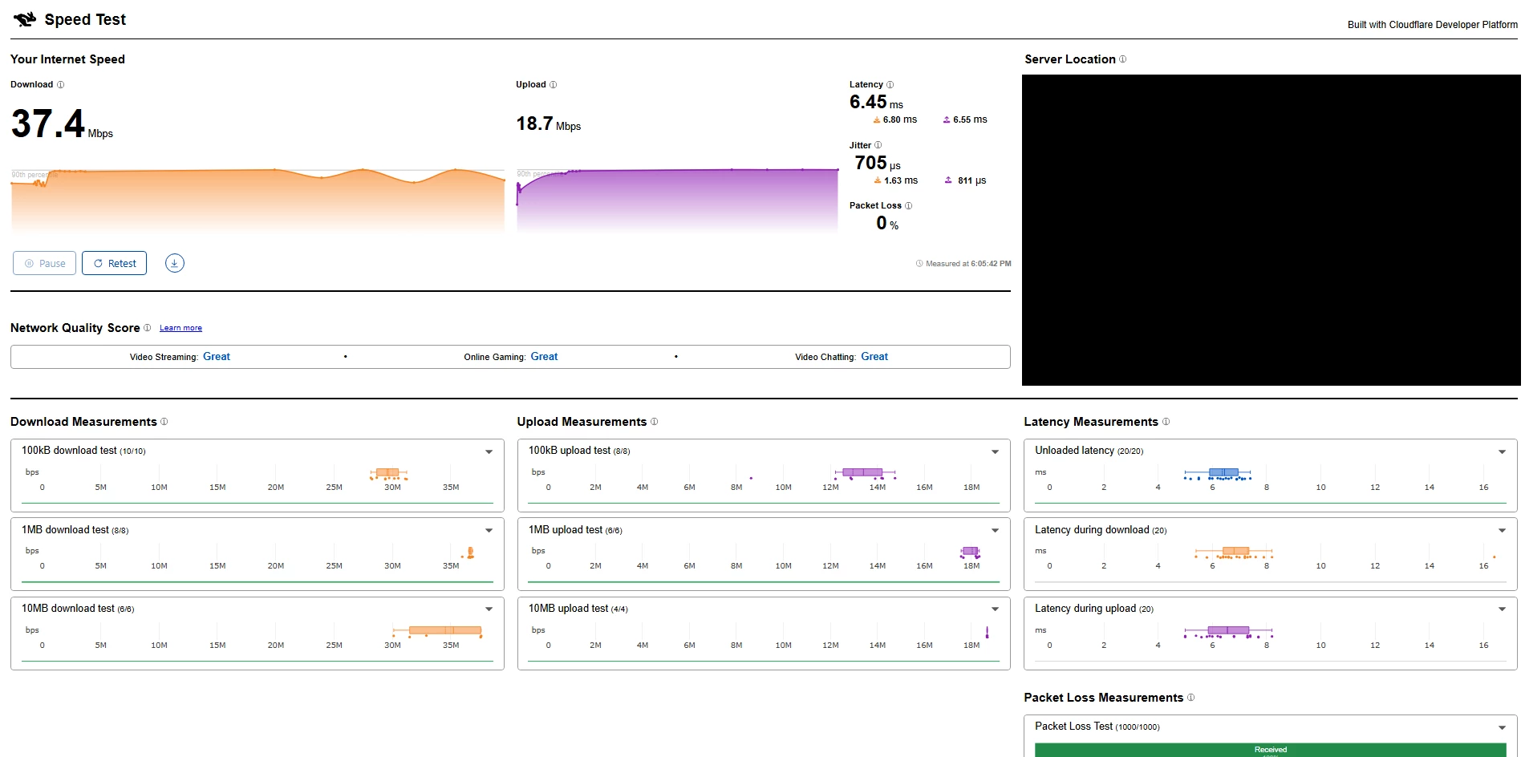Click the Latency during upload box plot

(1228, 631)
